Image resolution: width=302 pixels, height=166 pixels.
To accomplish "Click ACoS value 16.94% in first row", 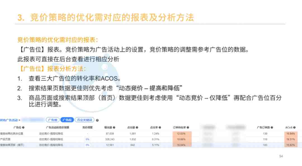I will point(291,134).
